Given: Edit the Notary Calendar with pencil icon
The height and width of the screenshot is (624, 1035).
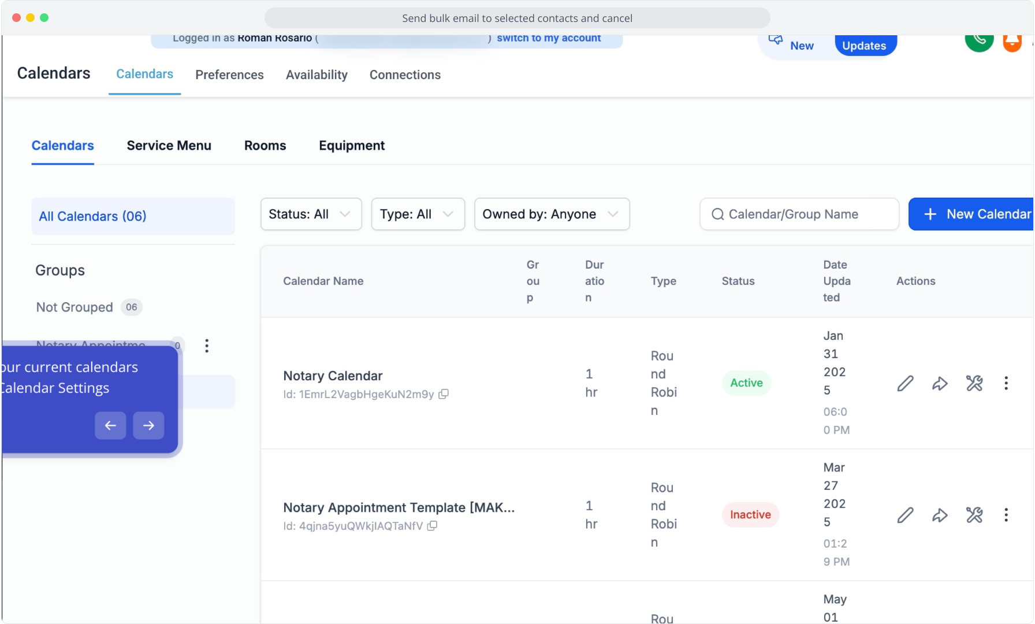Looking at the screenshot, I should [x=905, y=383].
